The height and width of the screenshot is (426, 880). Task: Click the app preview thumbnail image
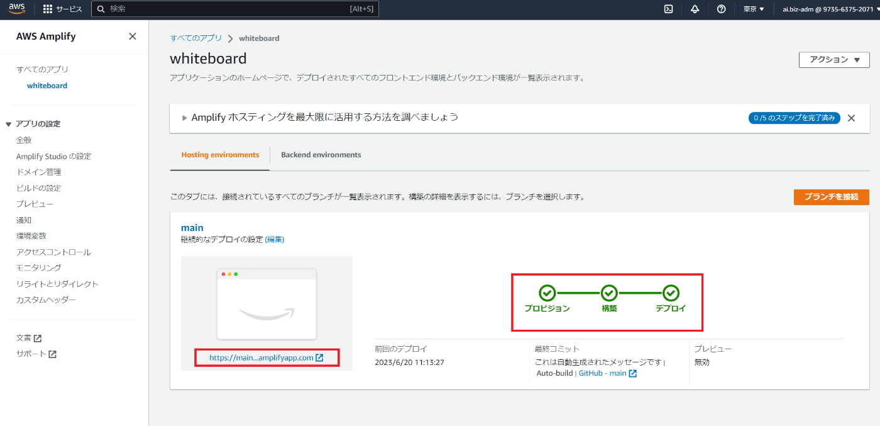click(x=267, y=304)
